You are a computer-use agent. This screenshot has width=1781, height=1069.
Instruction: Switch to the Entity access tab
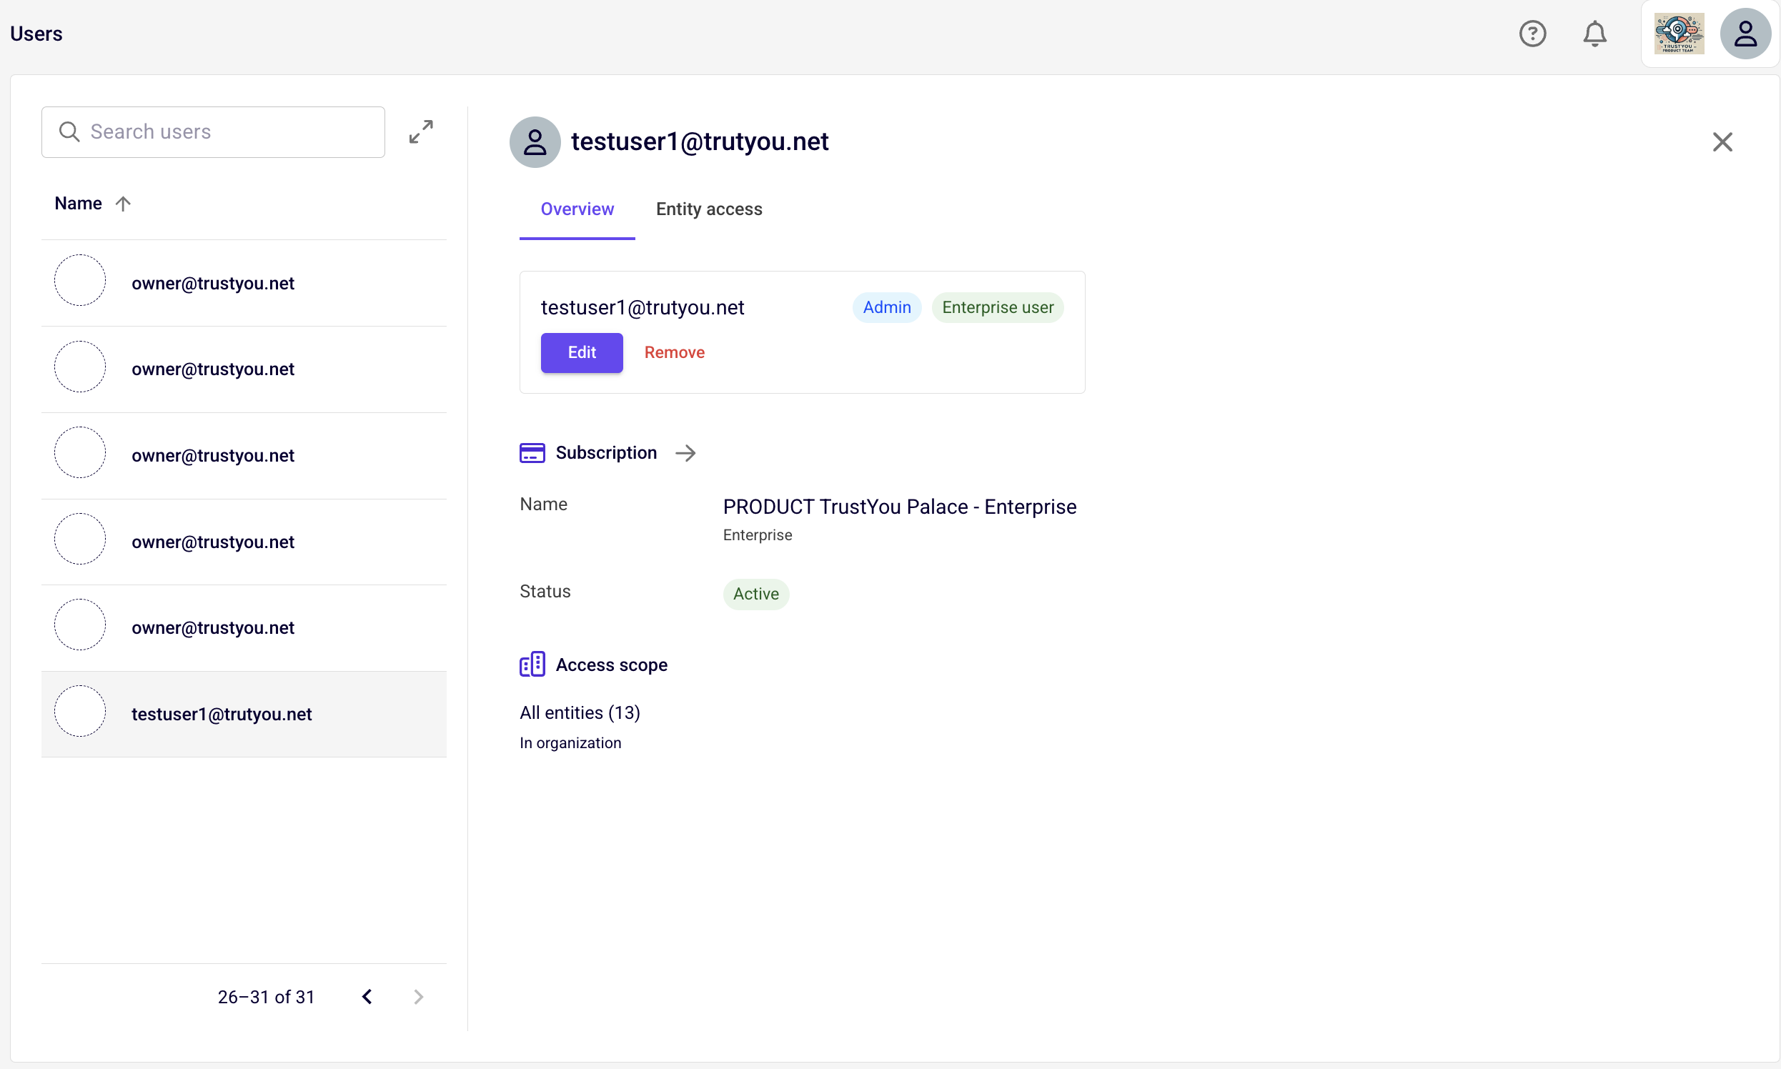(x=709, y=209)
